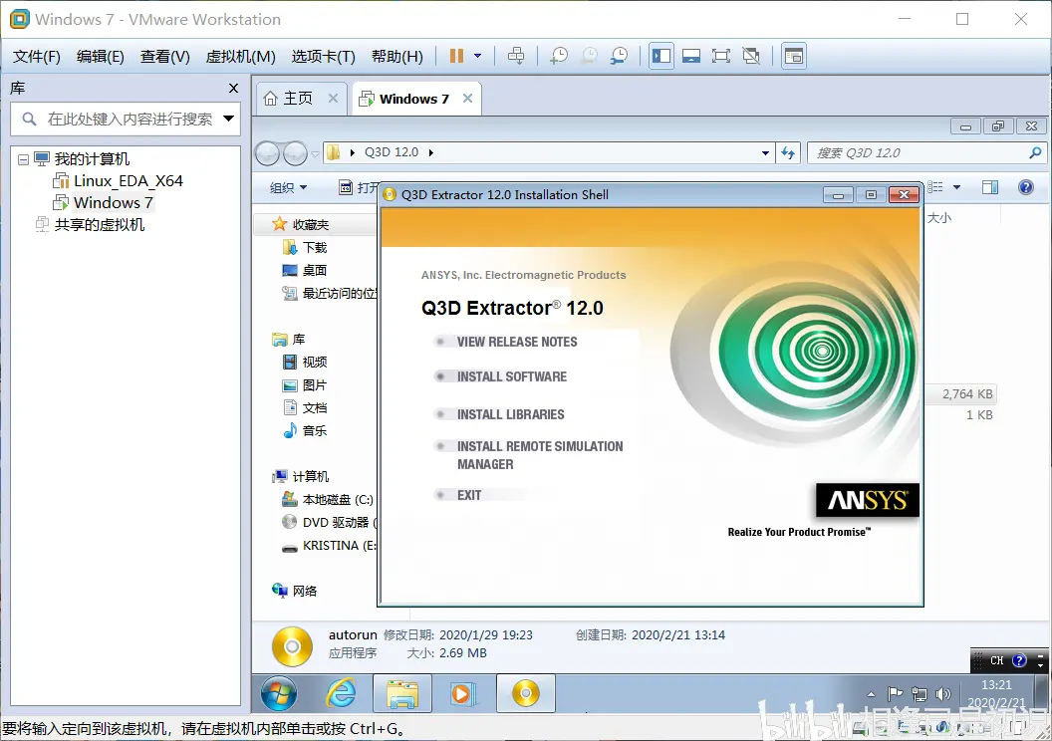Image resolution: width=1052 pixels, height=741 pixels.
Task: Launch Internet Explorer from taskbar
Action: (x=342, y=693)
